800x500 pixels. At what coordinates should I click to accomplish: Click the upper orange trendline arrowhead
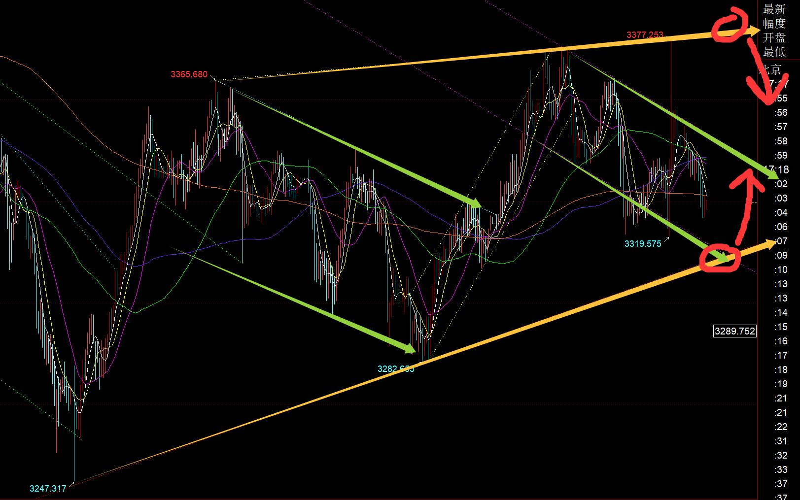pyautogui.click(x=754, y=31)
